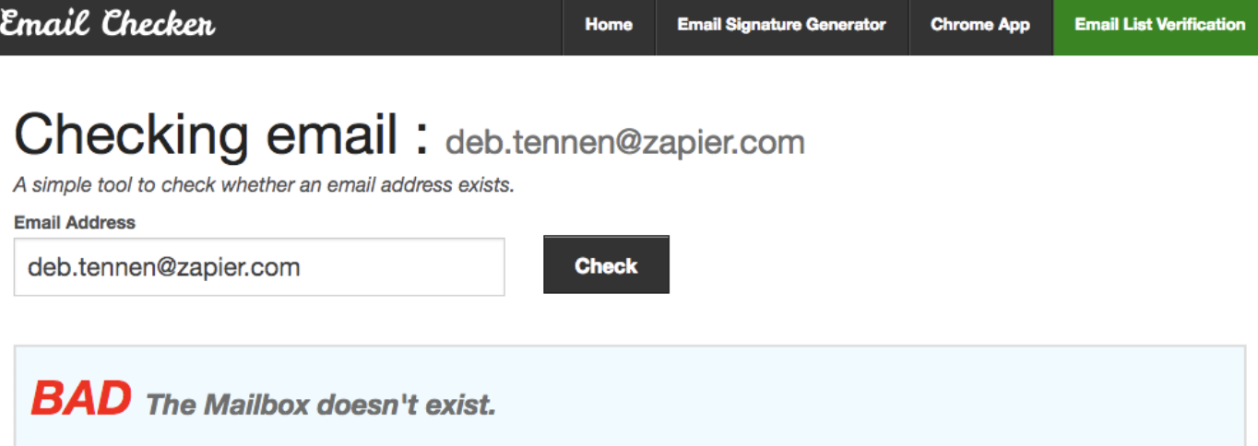The image size is (1258, 446).
Task: Click the word "Verification" in the green tab
Action: click(1199, 25)
